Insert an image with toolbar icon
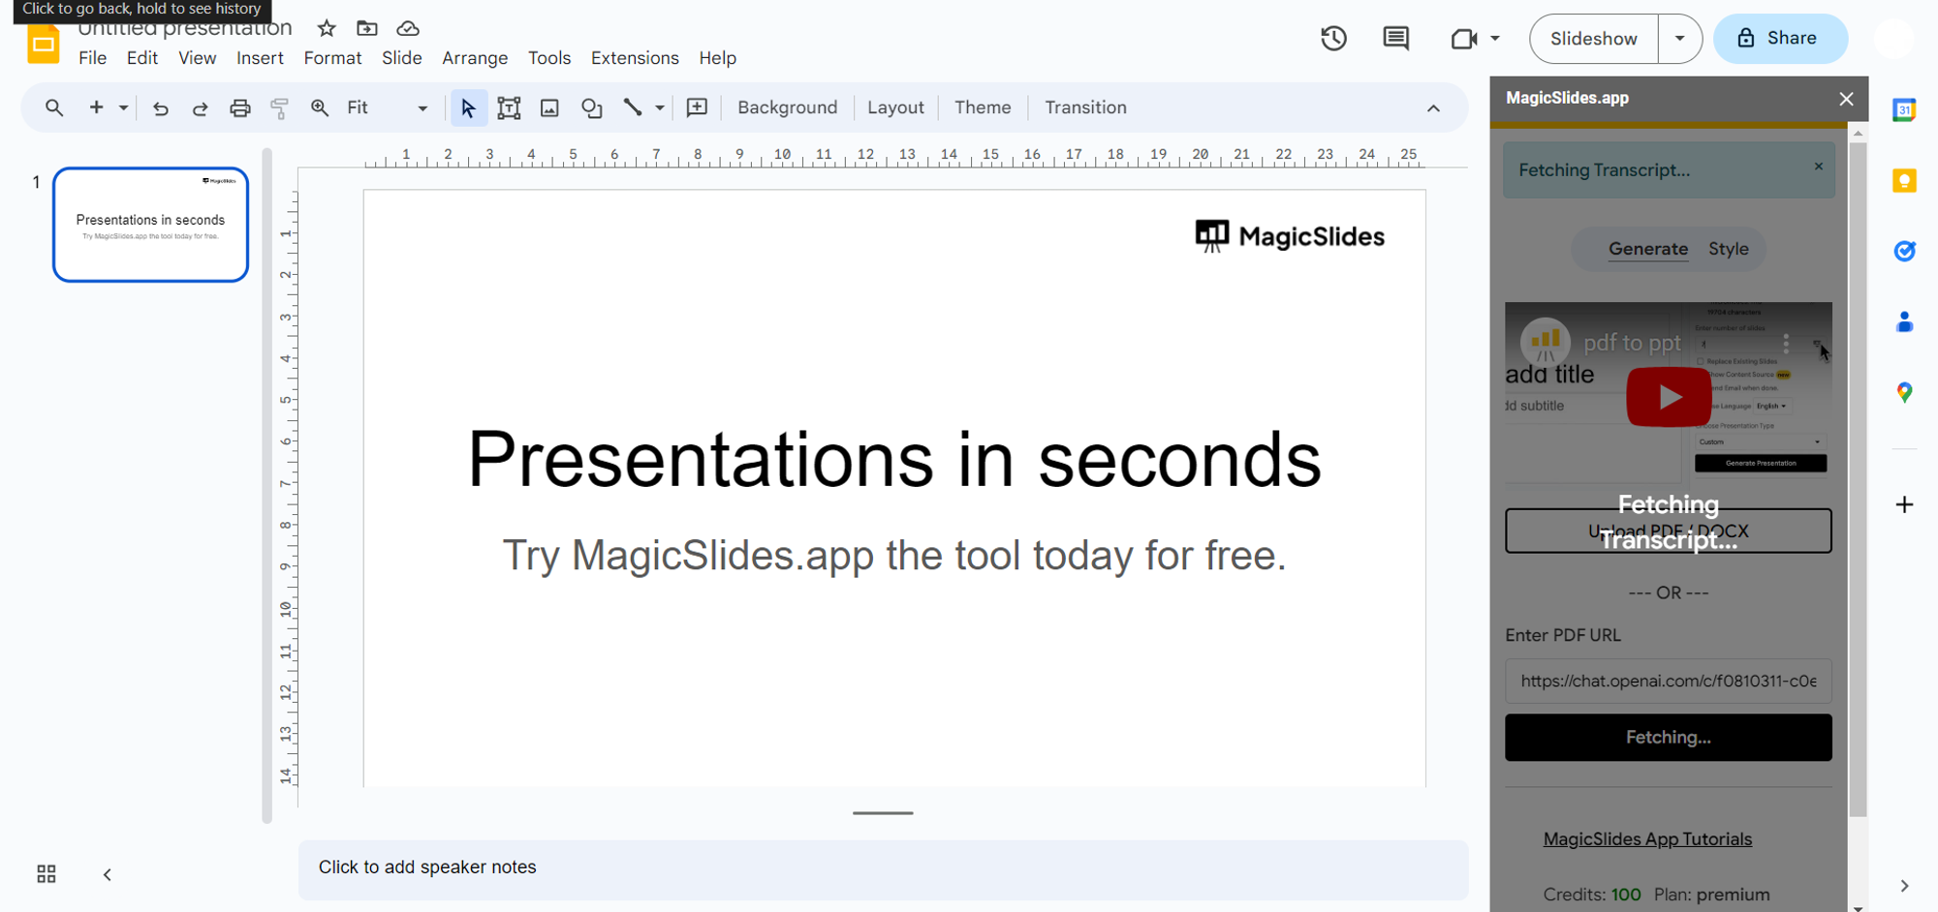 (x=549, y=107)
